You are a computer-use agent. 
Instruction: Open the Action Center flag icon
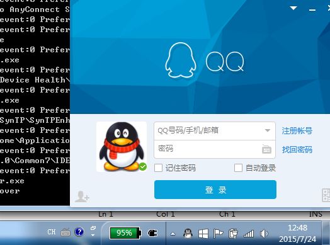[x=218, y=234]
